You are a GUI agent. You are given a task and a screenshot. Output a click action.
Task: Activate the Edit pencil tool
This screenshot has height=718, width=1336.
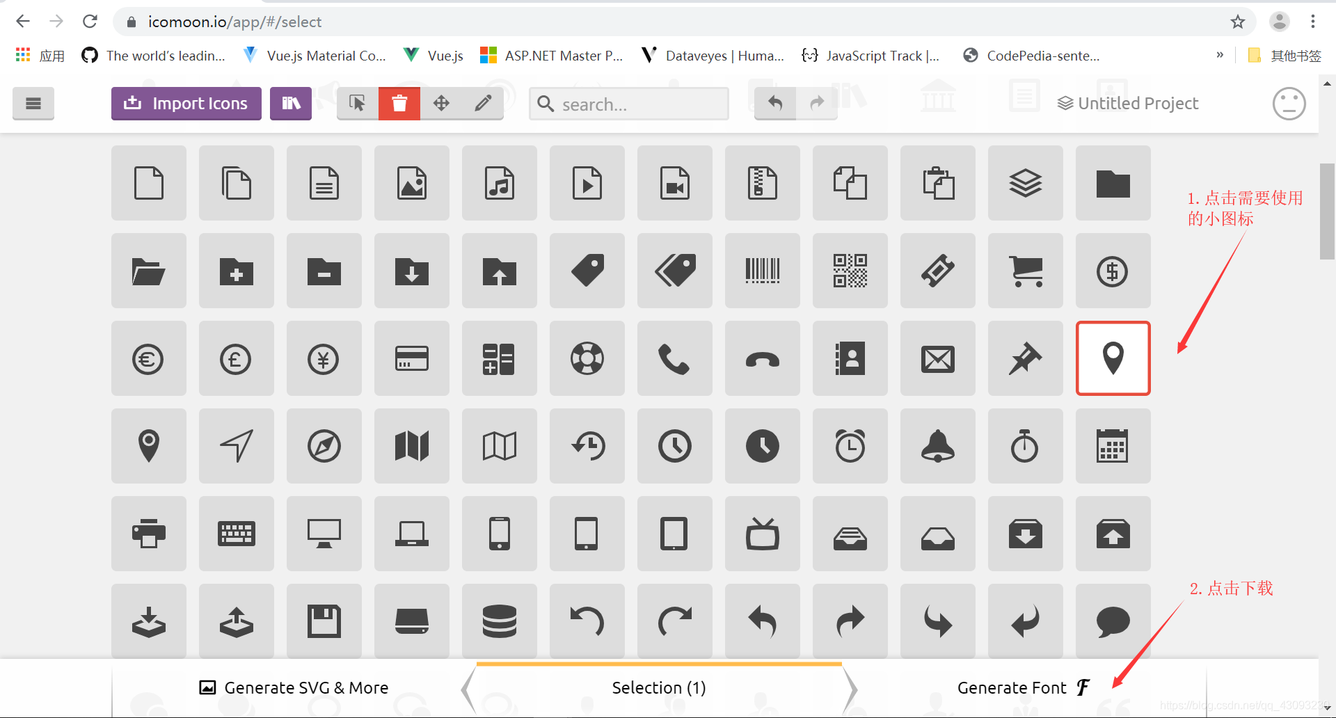coord(483,104)
